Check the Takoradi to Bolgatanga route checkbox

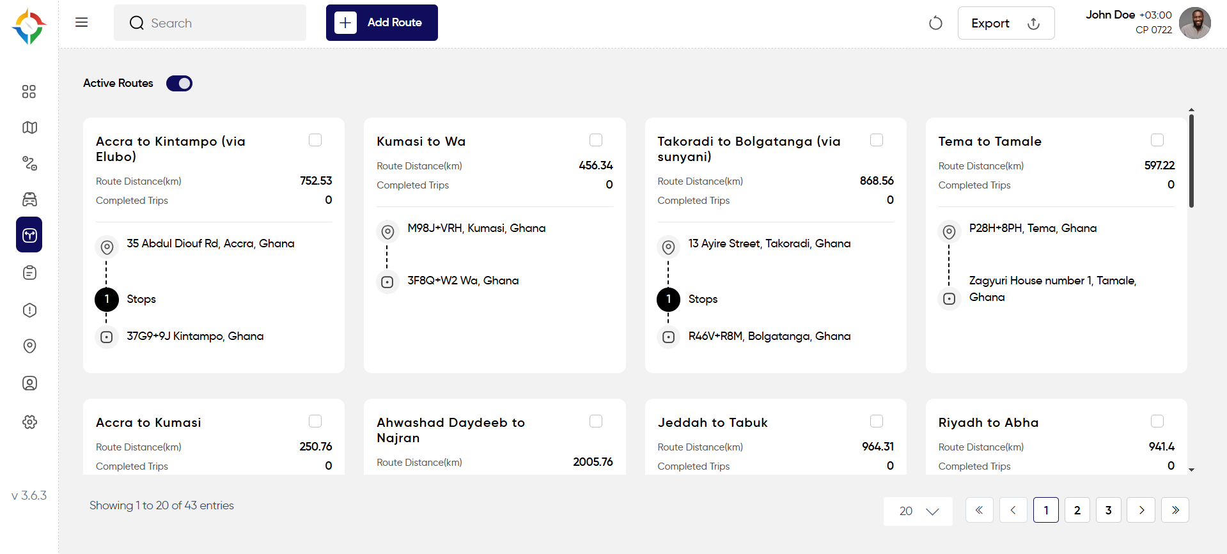[877, 140]
